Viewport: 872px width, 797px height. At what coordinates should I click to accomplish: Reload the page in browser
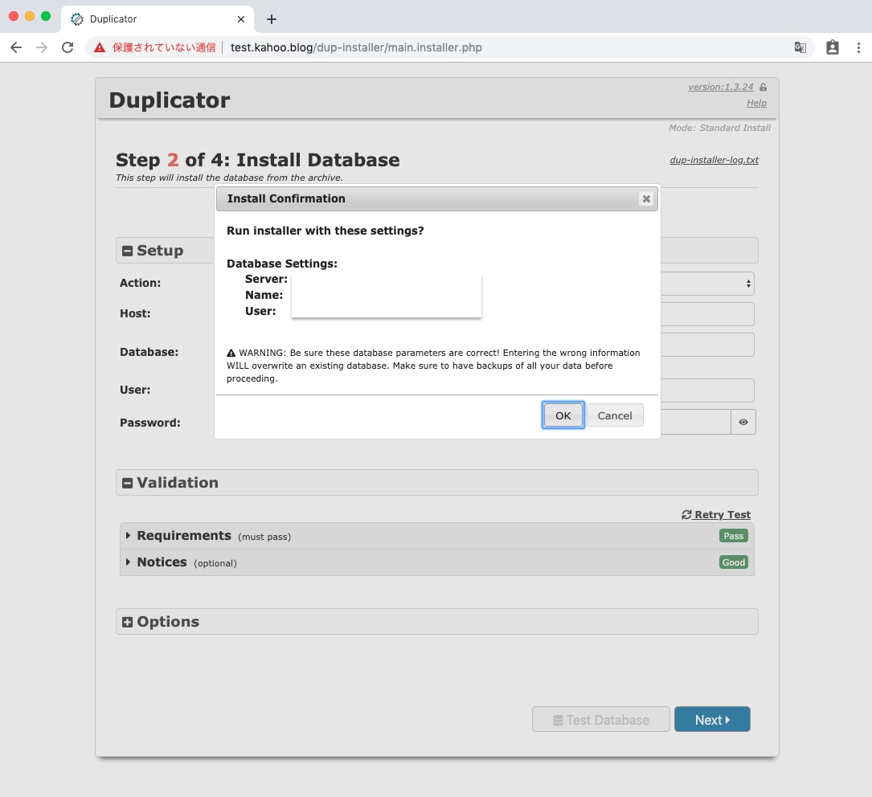point(68,47)
